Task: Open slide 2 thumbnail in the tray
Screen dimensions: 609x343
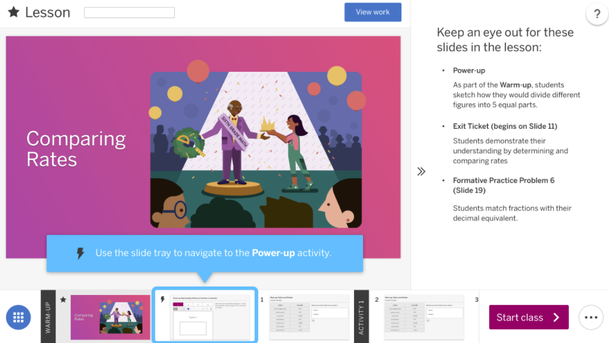Action: pos(424,318)
